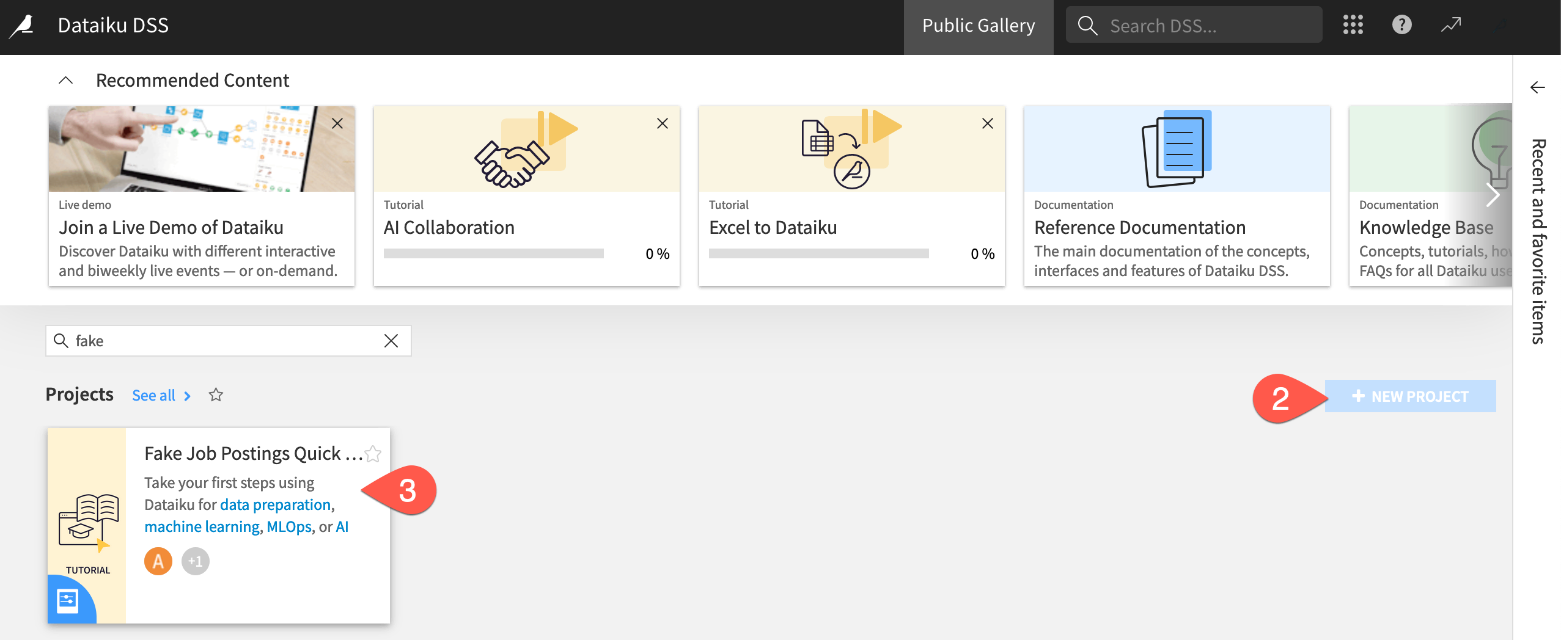The height and width of the screenshot is (640, 1561).
Task: Open the AI link in project description
Action: point(342,526)
